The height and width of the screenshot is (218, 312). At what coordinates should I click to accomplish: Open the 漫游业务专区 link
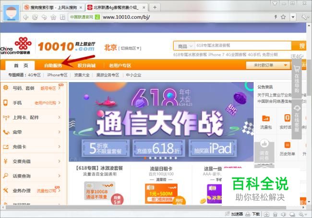click(108, 75)
